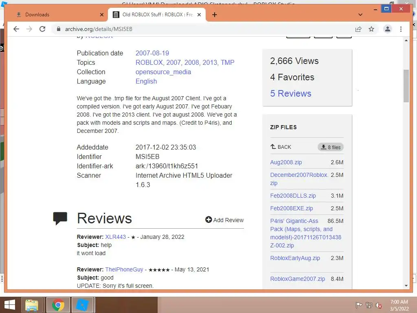Download RobloxEarlyAug.zip
Image resolution: width=417 pixels, height=313 pixels.
[295, 258]
